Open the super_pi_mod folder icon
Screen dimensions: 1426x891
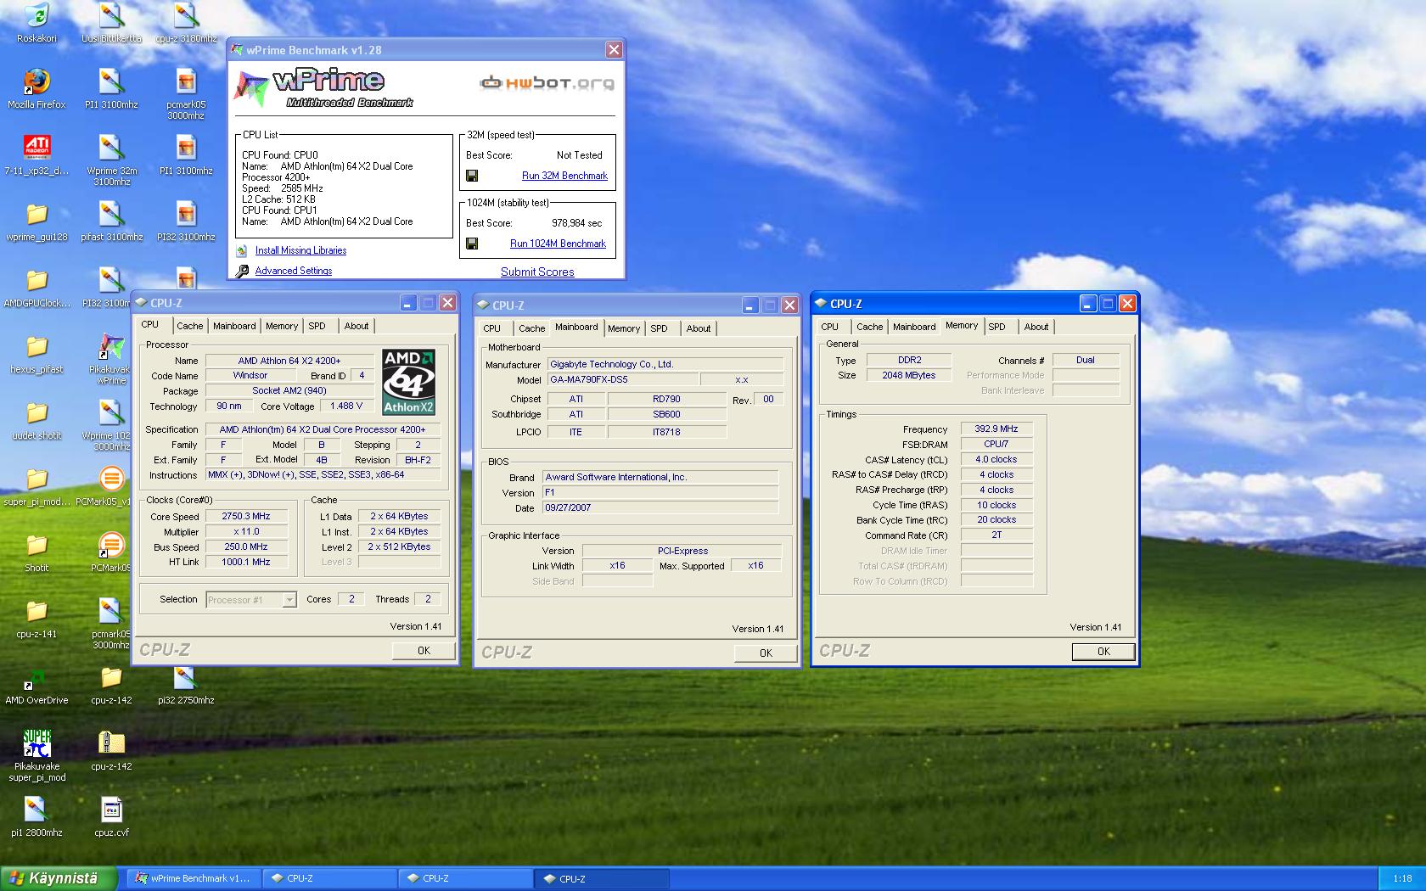(36, 485)
